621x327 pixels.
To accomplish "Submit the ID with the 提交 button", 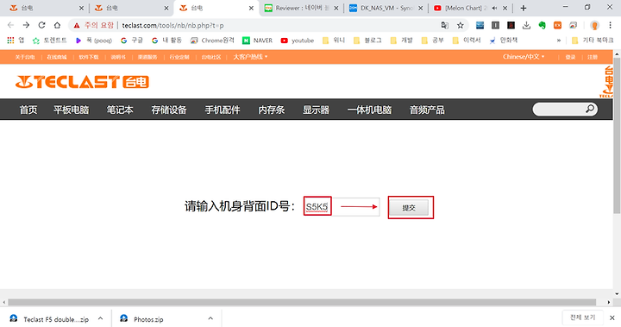I will [409, 207].
